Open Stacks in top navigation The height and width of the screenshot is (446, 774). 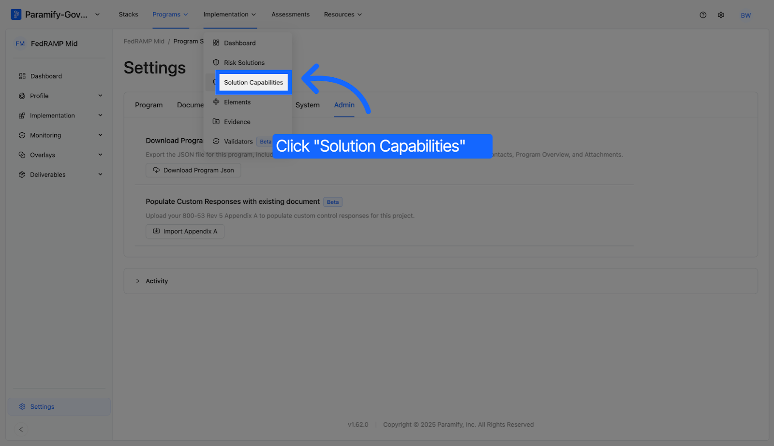pyautogui.click(x=128, y=14)
